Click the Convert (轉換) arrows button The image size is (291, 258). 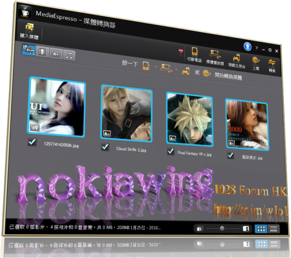coord(272,65)
